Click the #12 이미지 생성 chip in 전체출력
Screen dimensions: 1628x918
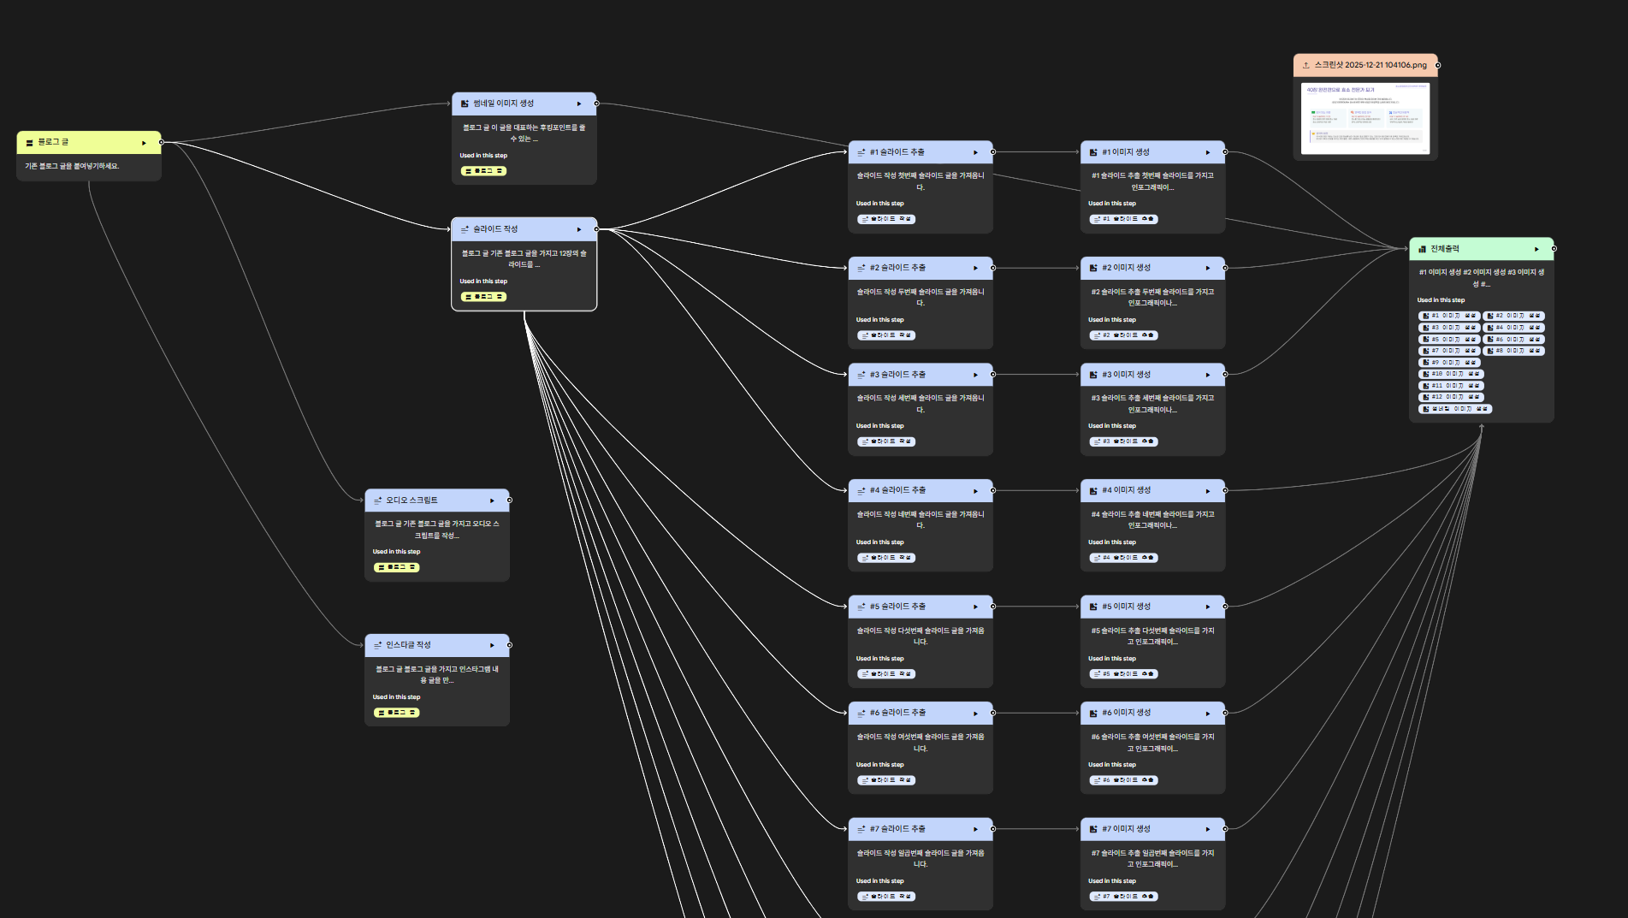1450,397
